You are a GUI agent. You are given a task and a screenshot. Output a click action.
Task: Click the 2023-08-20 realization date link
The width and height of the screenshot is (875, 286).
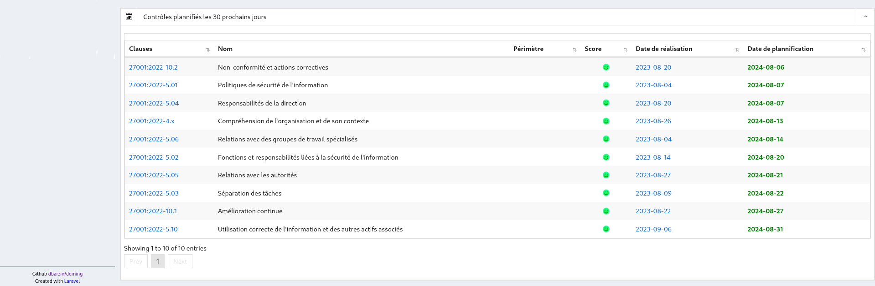click(x=653, y=67)
